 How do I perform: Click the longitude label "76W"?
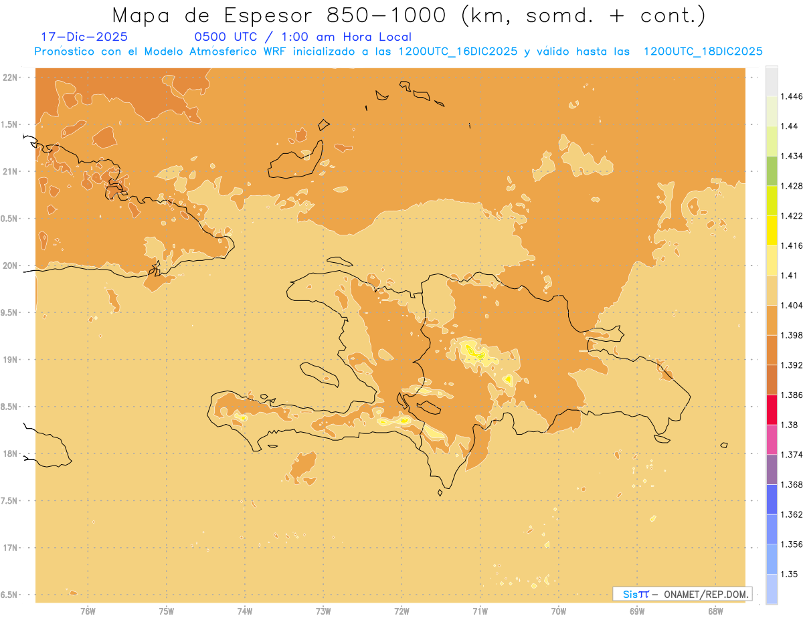pos(88,611)
